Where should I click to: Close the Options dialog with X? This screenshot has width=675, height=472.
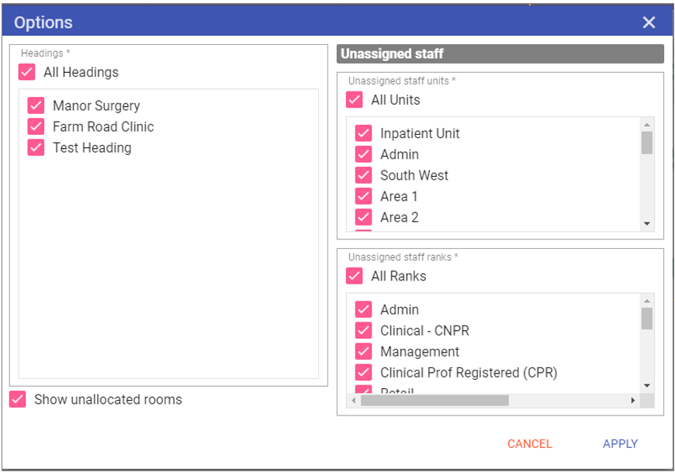[x=649, y=22]
